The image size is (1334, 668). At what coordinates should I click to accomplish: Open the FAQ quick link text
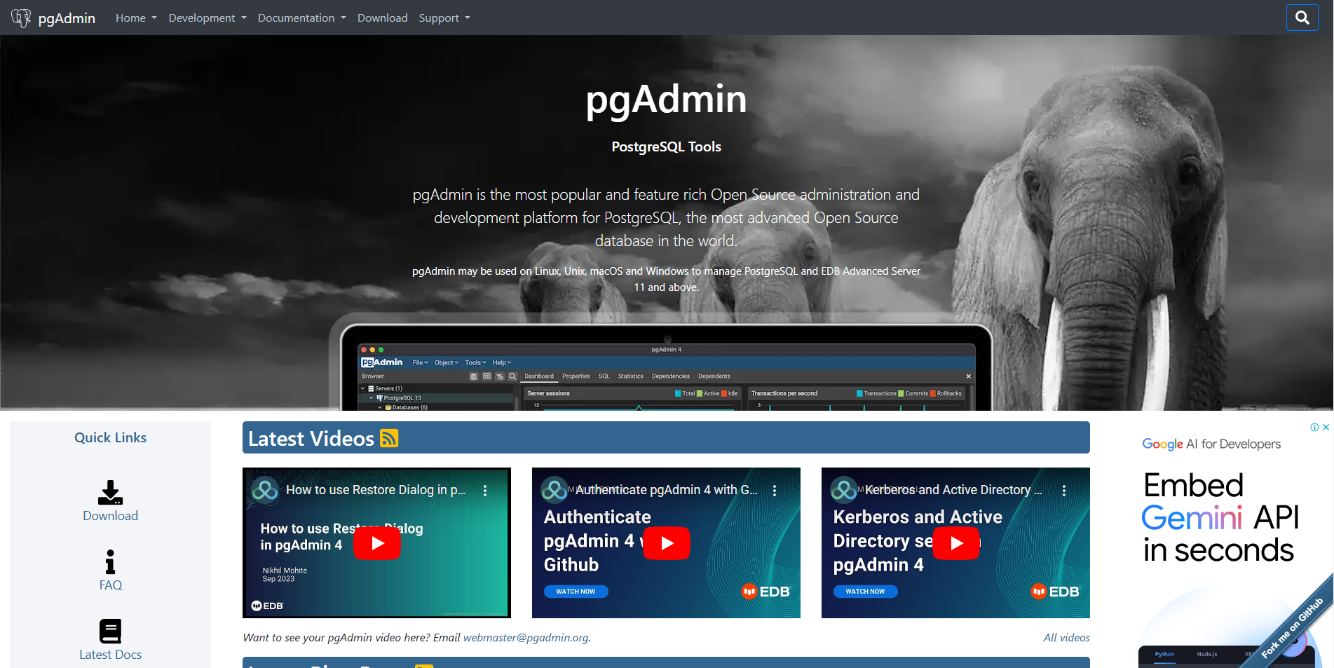click(110, 585)
